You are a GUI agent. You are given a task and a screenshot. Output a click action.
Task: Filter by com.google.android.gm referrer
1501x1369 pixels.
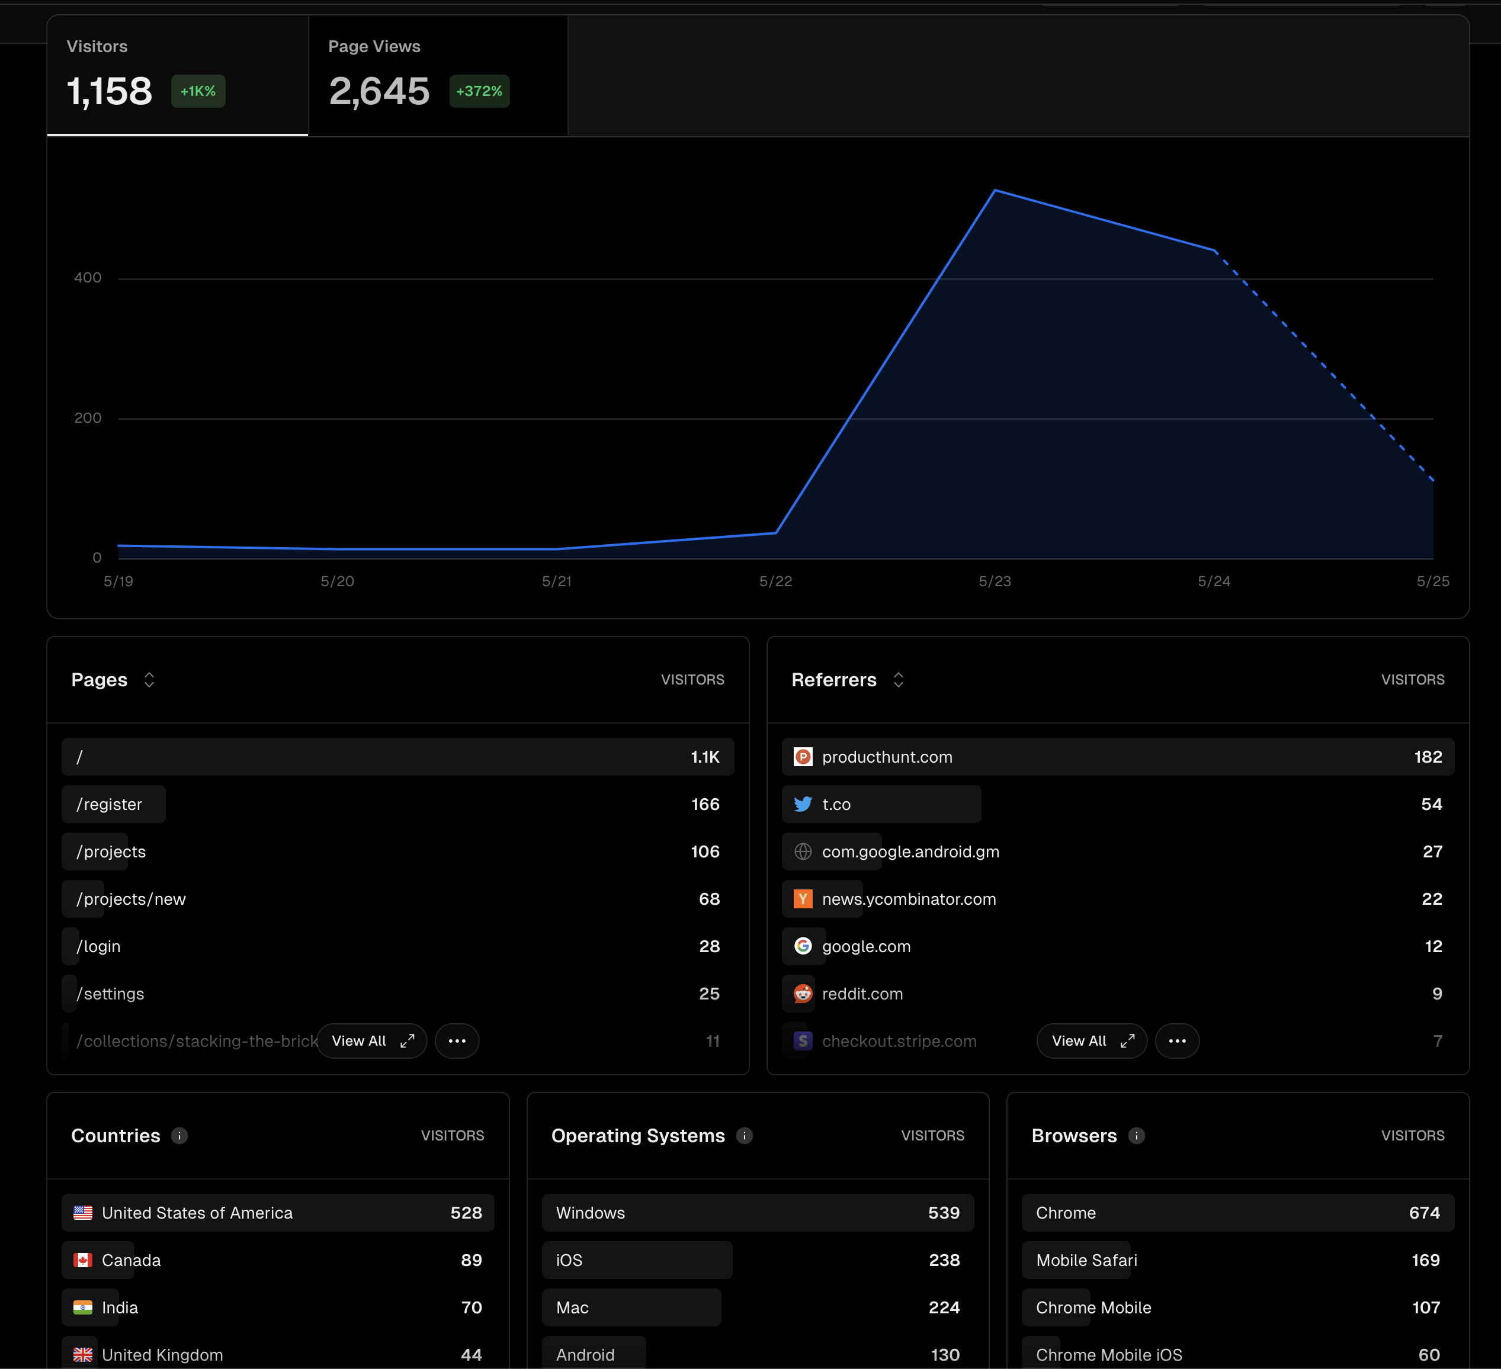1118,851
